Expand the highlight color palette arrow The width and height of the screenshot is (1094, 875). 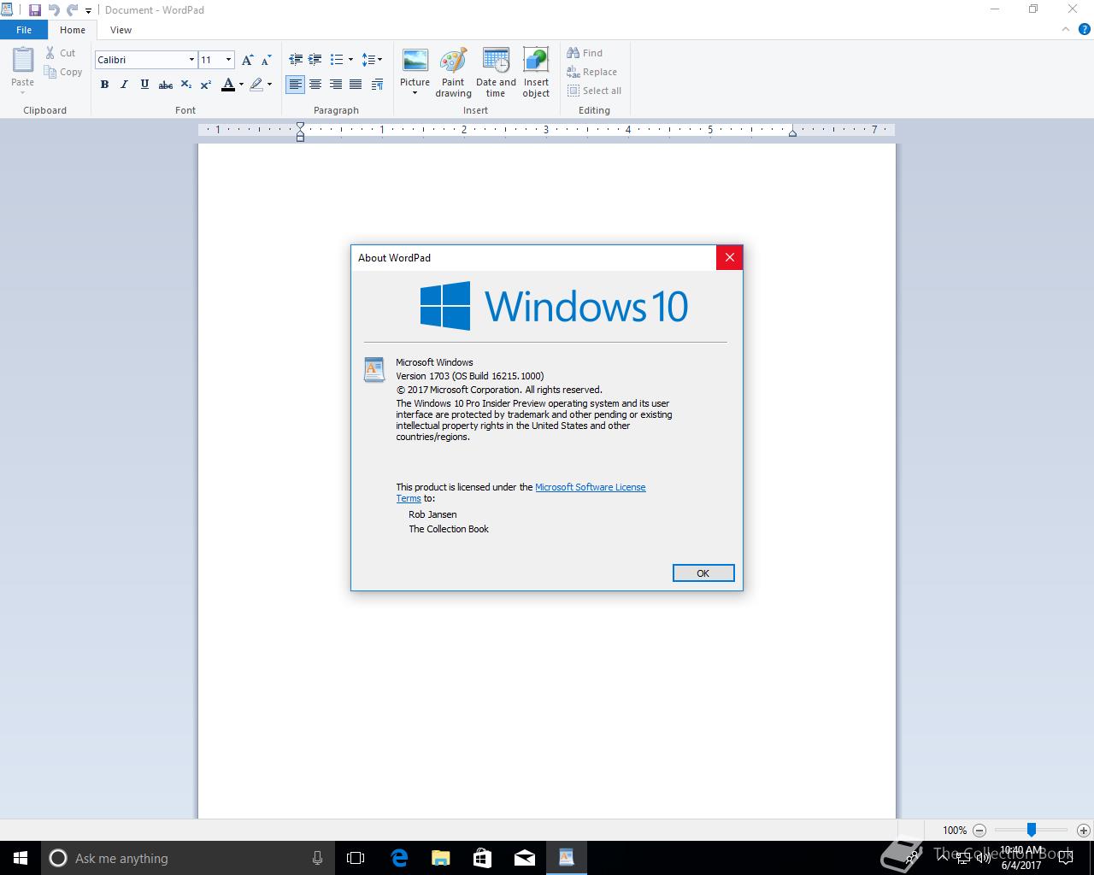coord(269,85)
